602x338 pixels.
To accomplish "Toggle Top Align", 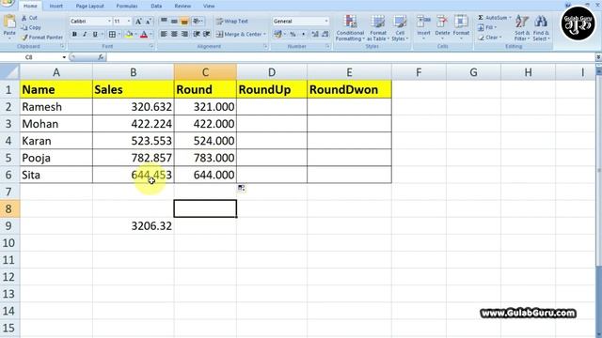I will tap(164, 22).
